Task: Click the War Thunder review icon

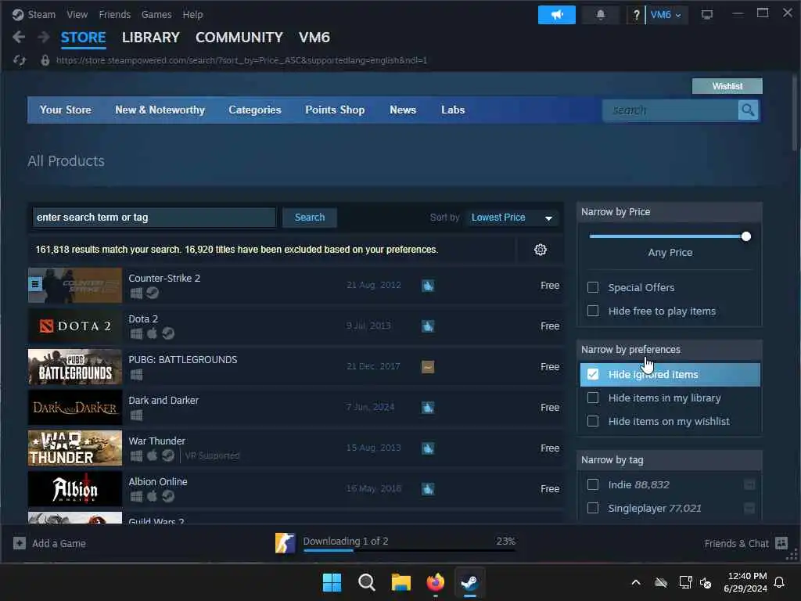Action: coord(428,448)
